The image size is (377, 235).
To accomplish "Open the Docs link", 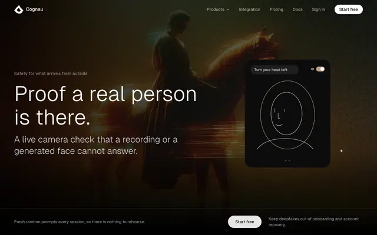I will click(x=297, y=9).
